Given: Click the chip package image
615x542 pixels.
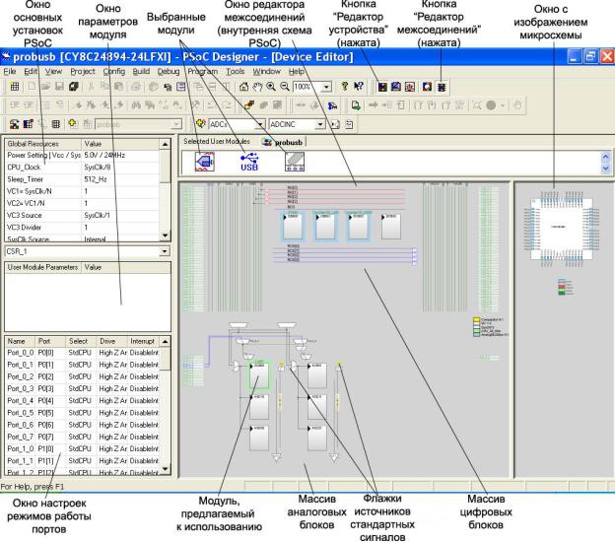Looking at the screenshot, I should click(561, 229).
